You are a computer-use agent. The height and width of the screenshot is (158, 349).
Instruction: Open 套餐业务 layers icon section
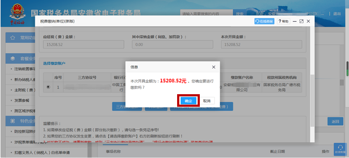point(13,59)
